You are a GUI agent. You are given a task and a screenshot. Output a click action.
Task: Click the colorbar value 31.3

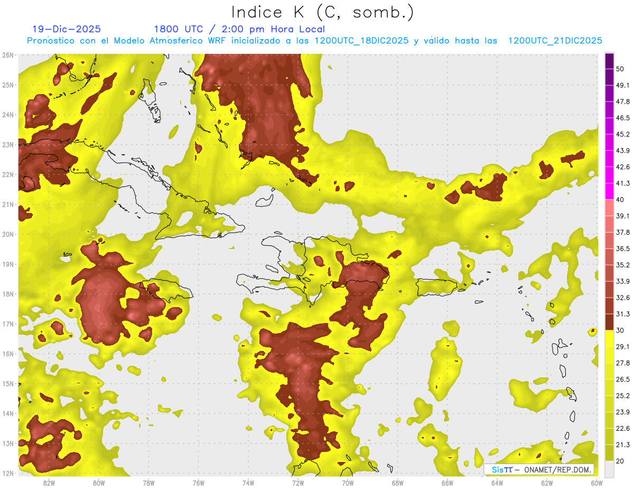[623, 314]
